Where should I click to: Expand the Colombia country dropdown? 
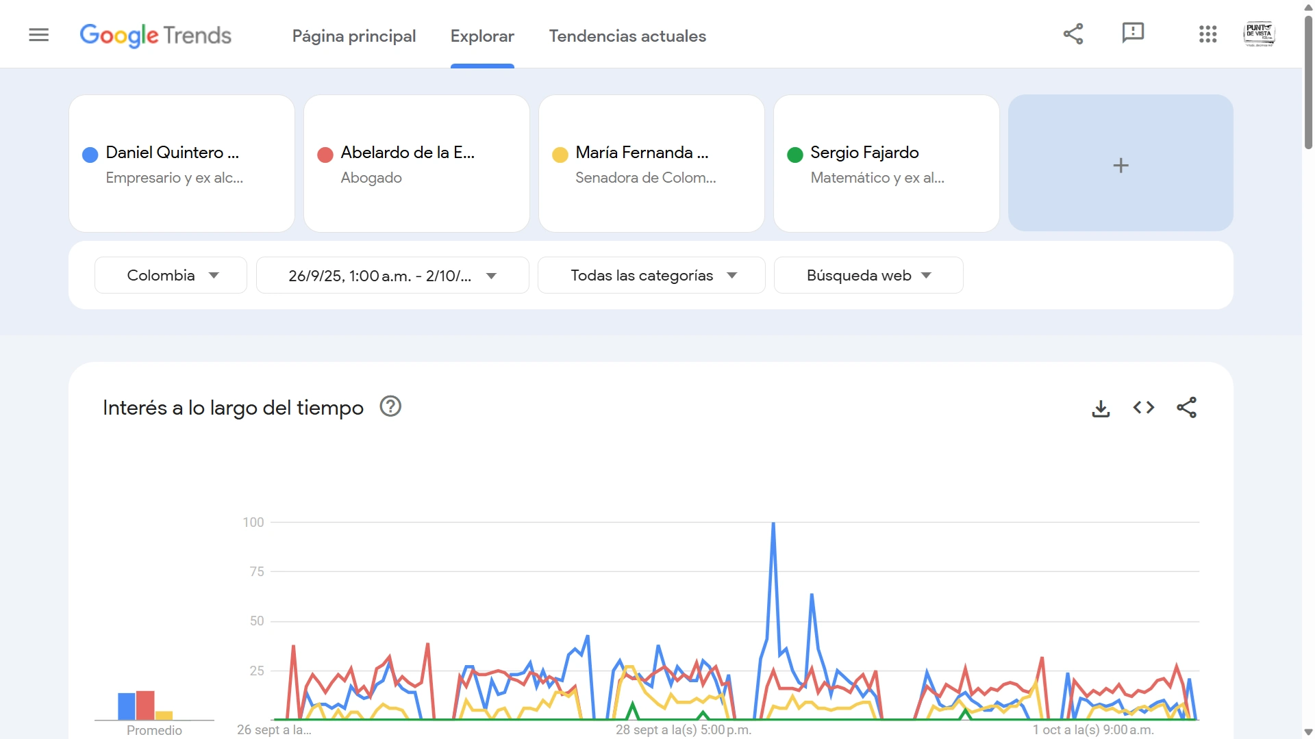171,275
